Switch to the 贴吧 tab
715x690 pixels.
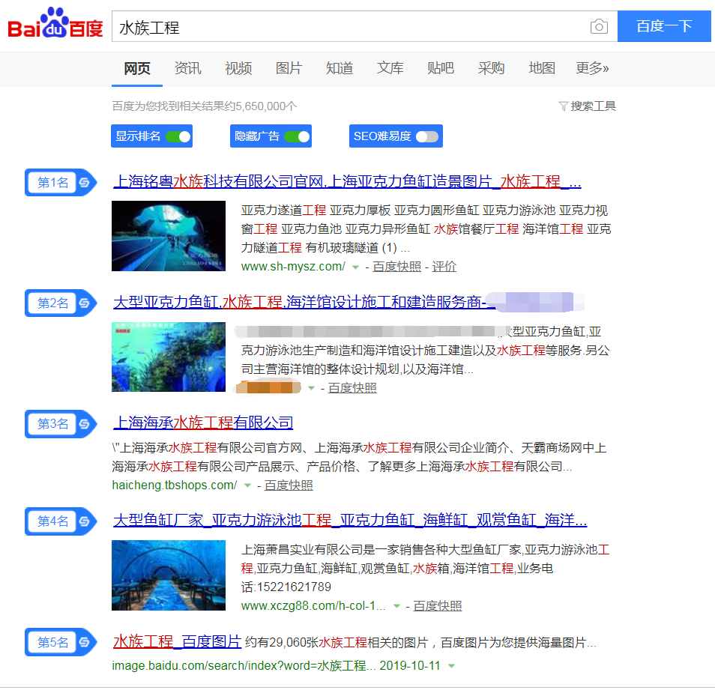coord(441,68)
